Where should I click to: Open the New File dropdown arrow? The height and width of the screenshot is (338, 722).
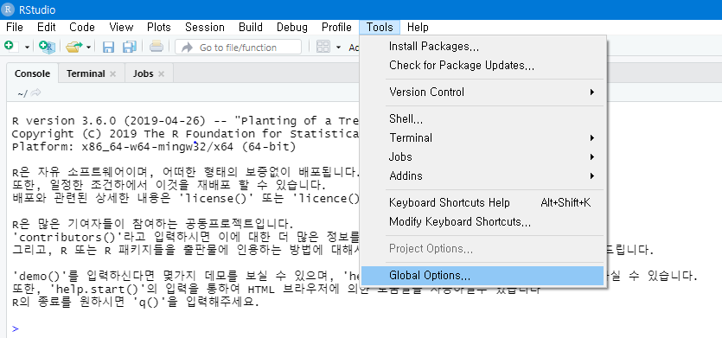(x=27, y=48)
